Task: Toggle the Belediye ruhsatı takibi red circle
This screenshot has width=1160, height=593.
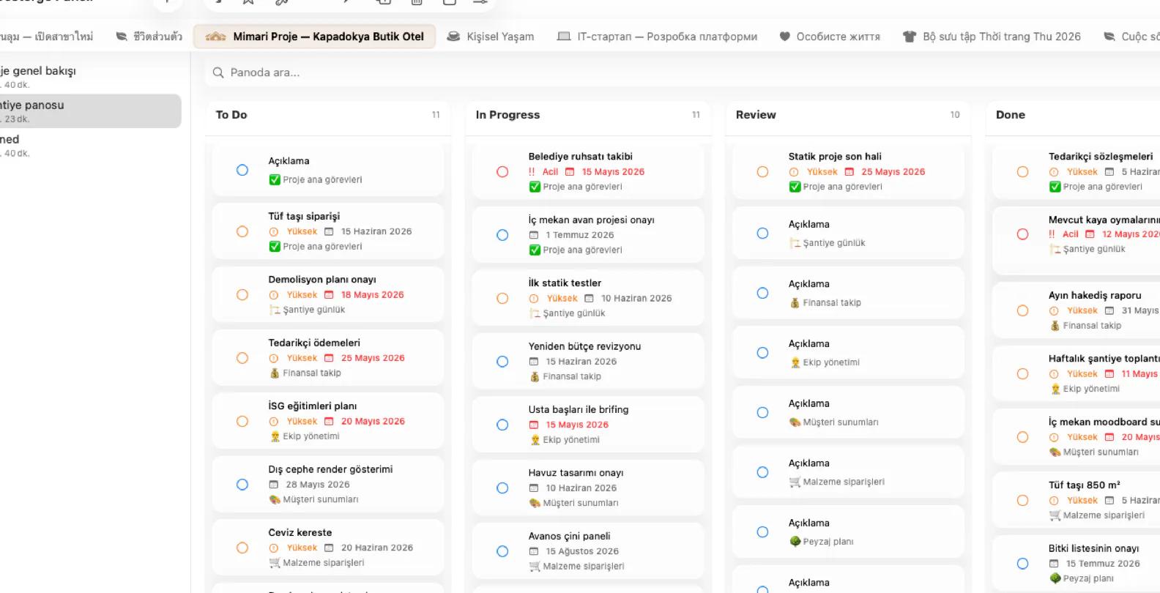Action: [502, 172]
